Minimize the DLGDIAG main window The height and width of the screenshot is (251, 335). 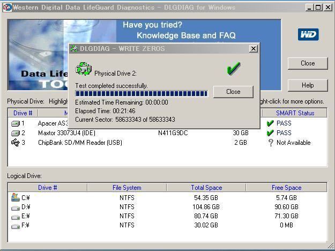click(x=309, y=8)
